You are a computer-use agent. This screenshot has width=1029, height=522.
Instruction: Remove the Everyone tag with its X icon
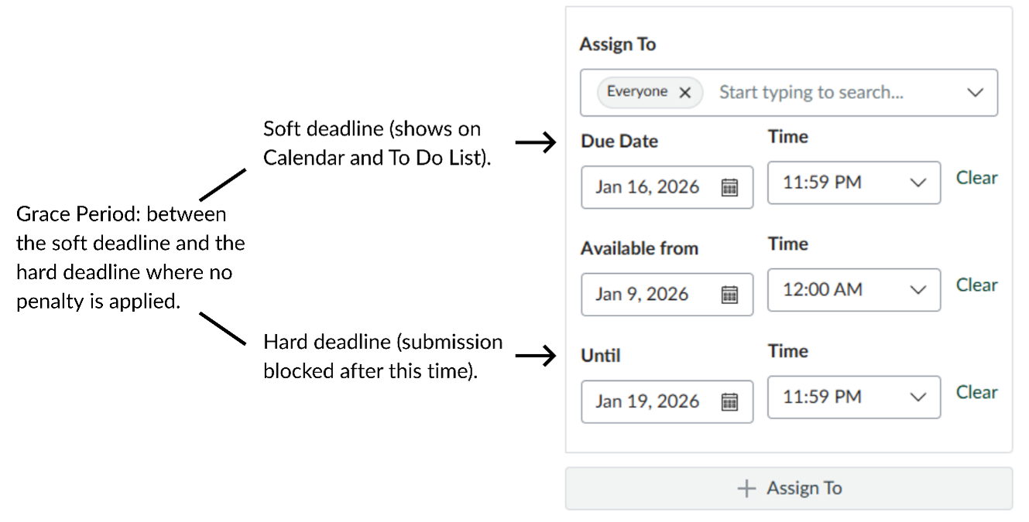[684, 91]
